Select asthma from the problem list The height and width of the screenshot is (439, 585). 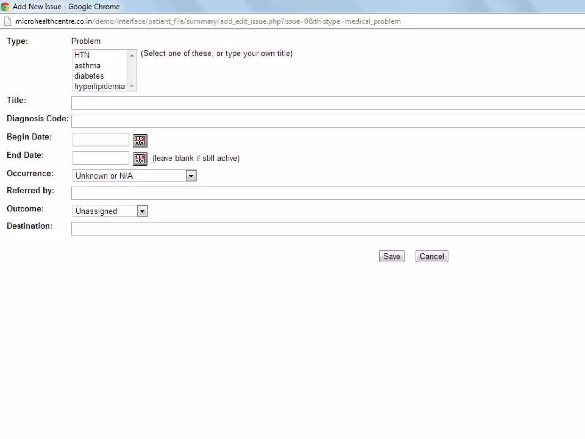coord(87,65)
